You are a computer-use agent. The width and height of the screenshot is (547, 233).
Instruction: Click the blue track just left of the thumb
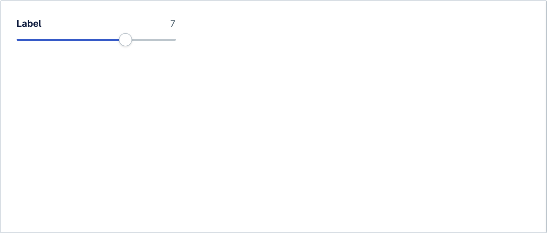(116, 40)
